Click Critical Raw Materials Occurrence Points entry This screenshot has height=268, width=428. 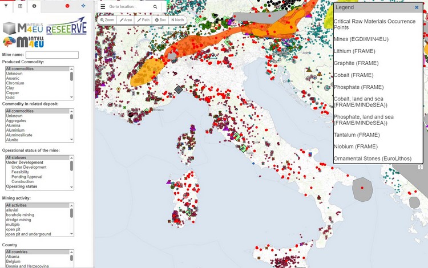[x=374, y=25]
